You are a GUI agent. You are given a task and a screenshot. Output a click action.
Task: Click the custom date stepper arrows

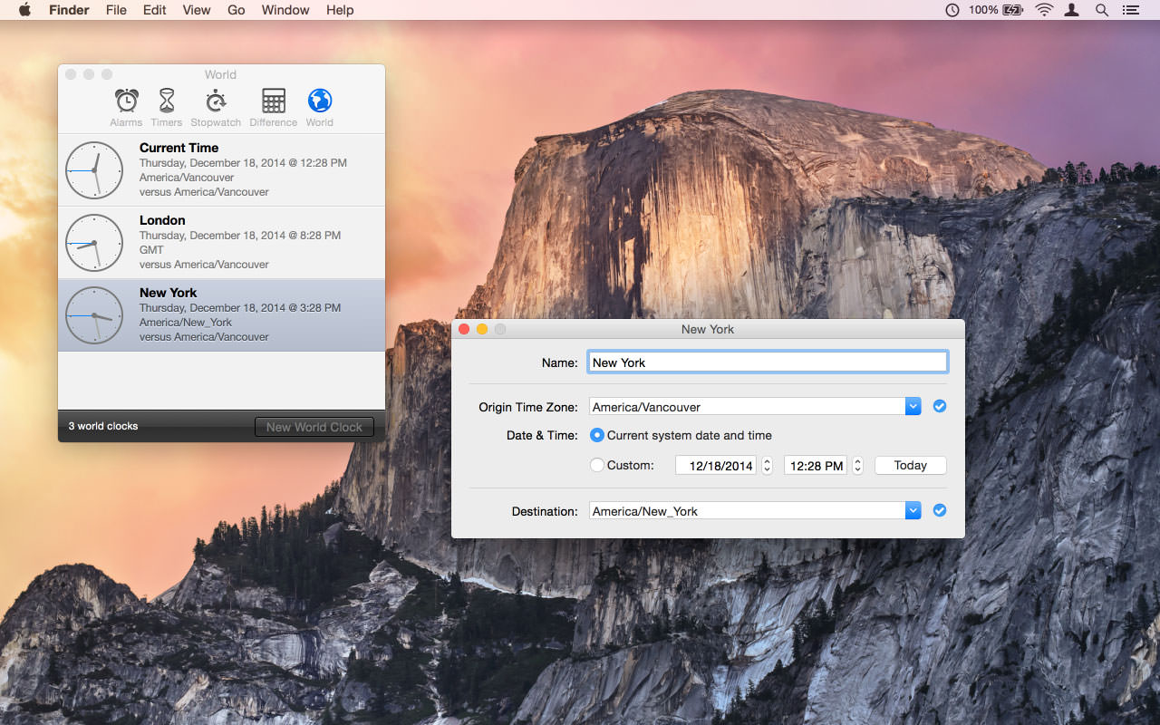coord(767,465)
